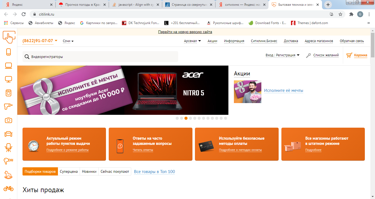Click the shopping cart icon
375x199 pixels.
(x=349, y=55)
